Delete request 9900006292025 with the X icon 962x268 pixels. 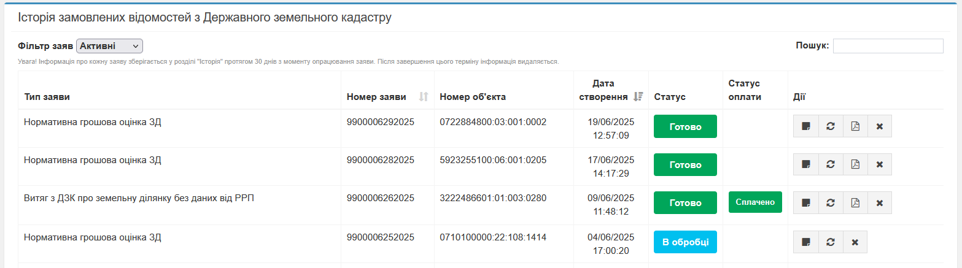[x=879, y=126]
